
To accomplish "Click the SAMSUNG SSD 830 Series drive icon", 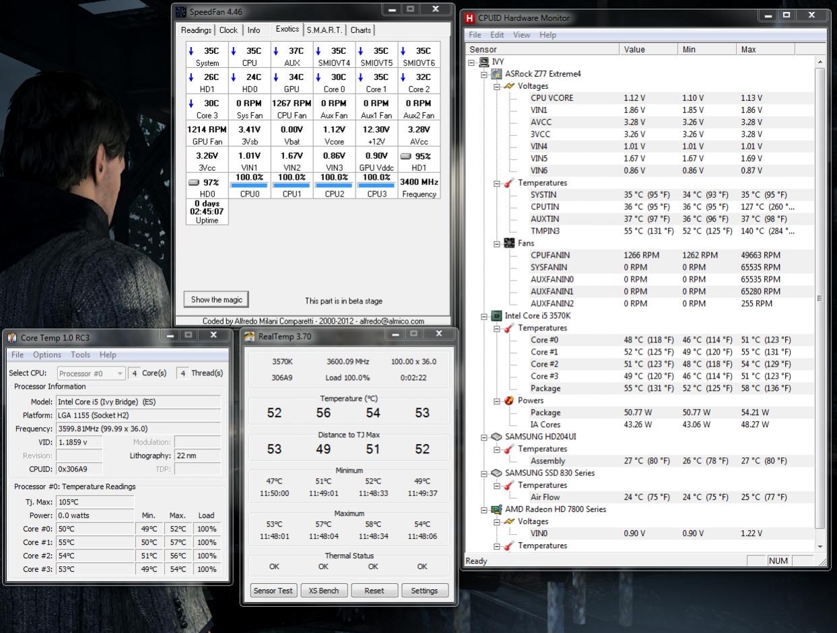I will click(496, 474).
